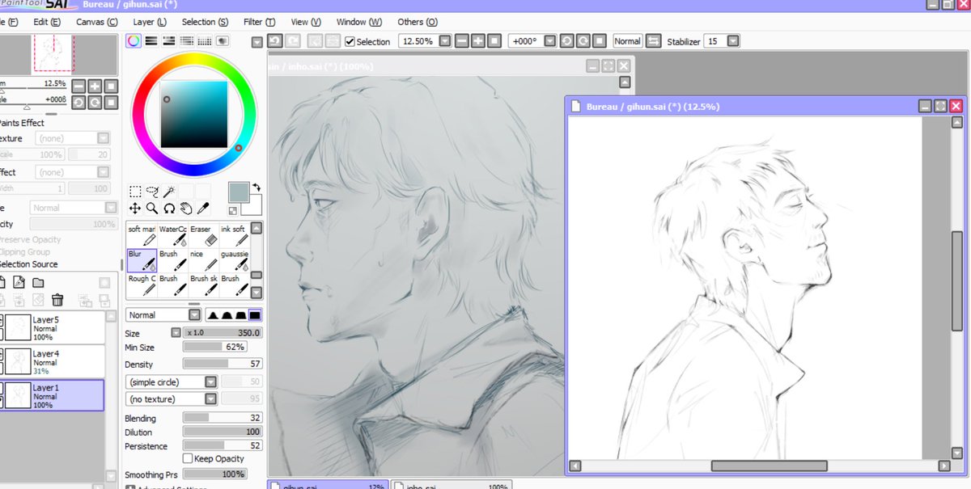Open the Filter menu

click(259, 22)
